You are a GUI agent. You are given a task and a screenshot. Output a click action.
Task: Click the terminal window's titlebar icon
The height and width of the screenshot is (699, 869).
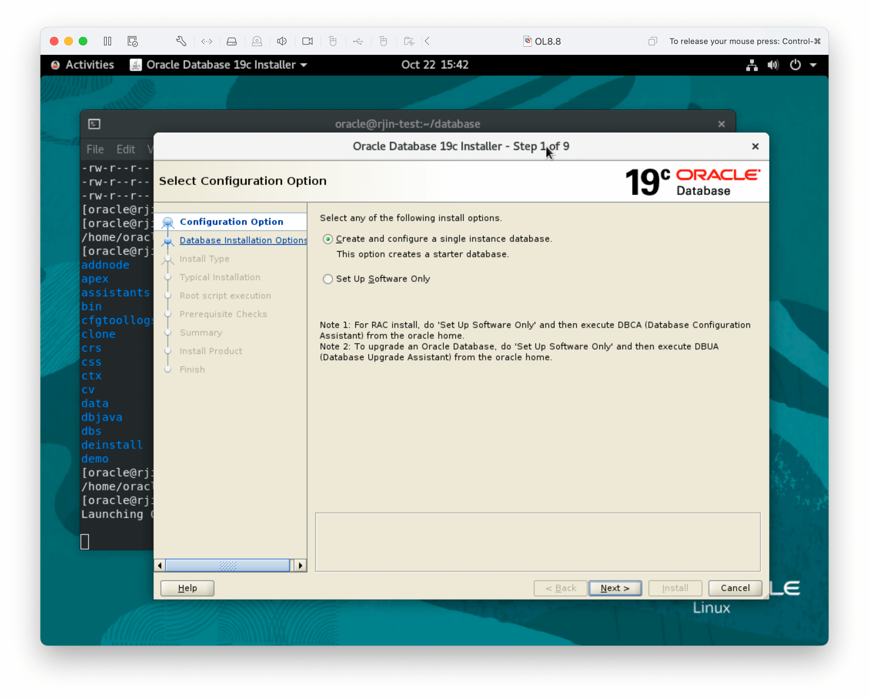click(x=94, y=124)
